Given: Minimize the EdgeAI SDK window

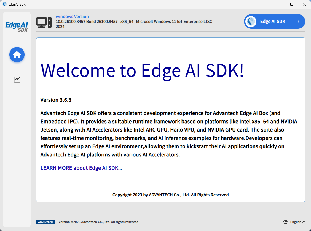Looking at the screenshot, I should click(279, 4).
